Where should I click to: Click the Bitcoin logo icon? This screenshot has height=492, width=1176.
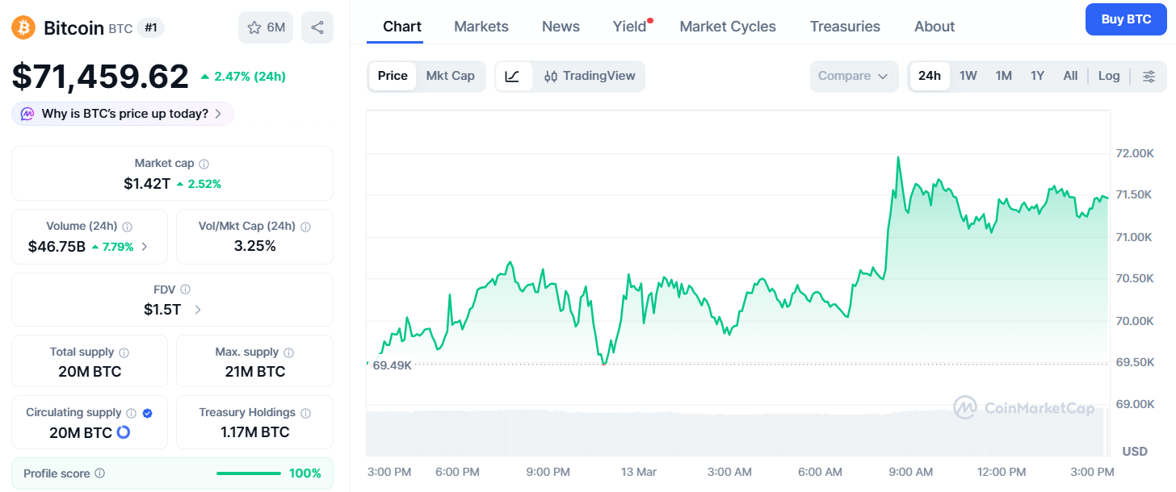(23, 28)
